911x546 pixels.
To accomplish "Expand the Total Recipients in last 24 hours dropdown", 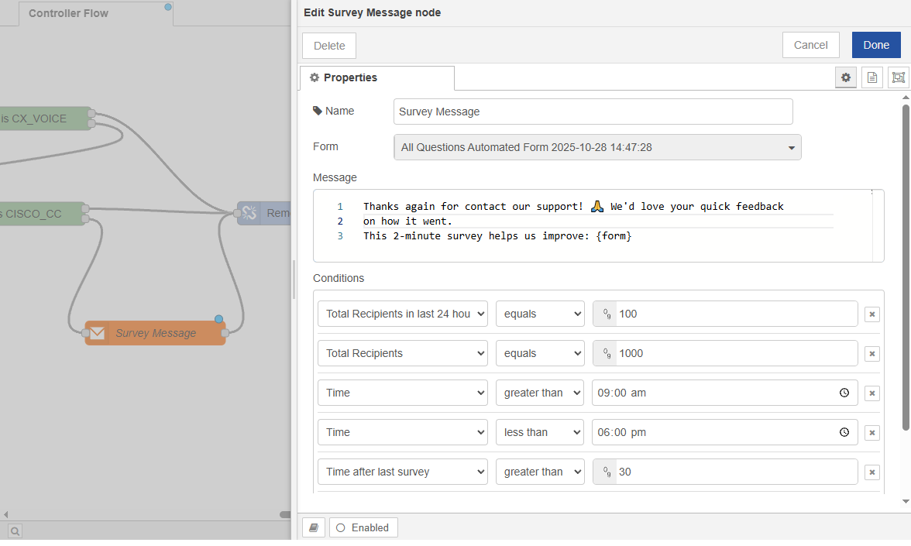I will (403, 314).
